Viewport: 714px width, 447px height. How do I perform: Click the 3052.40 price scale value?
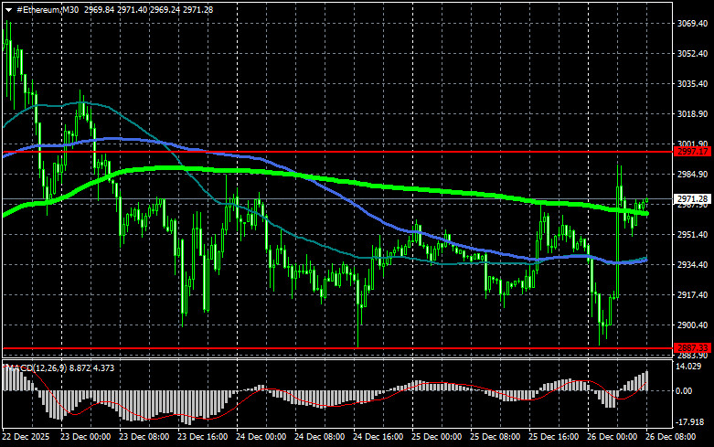point(693,54)
